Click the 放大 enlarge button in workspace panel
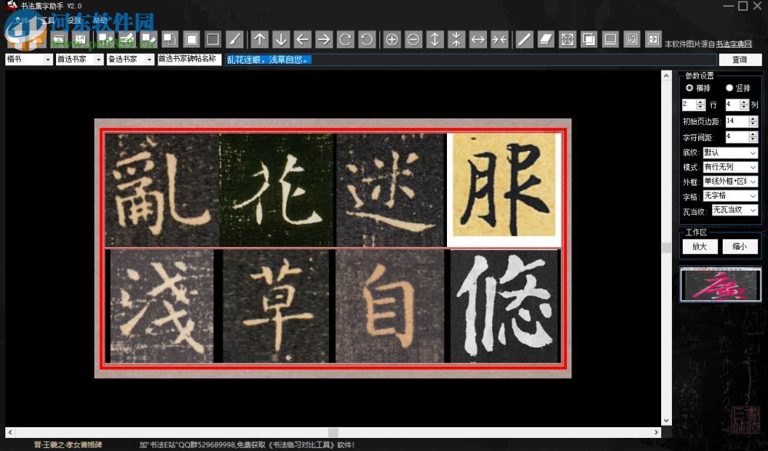The height and width of the screenshot is (451, 768). (x=699, y=246)
